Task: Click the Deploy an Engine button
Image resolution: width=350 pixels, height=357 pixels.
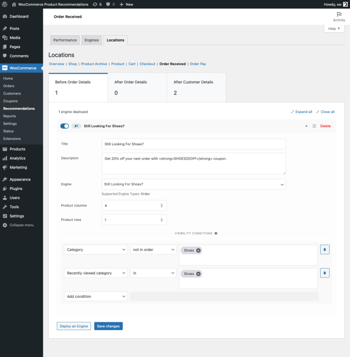Action: (74, 326)
